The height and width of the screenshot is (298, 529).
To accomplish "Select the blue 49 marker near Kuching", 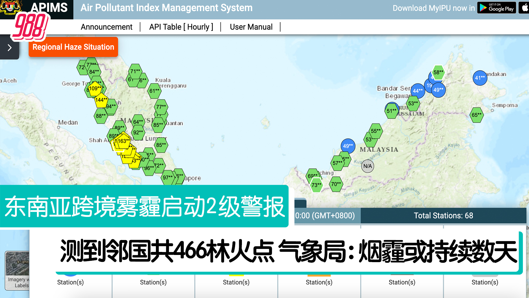I will [x=348, y=146].
